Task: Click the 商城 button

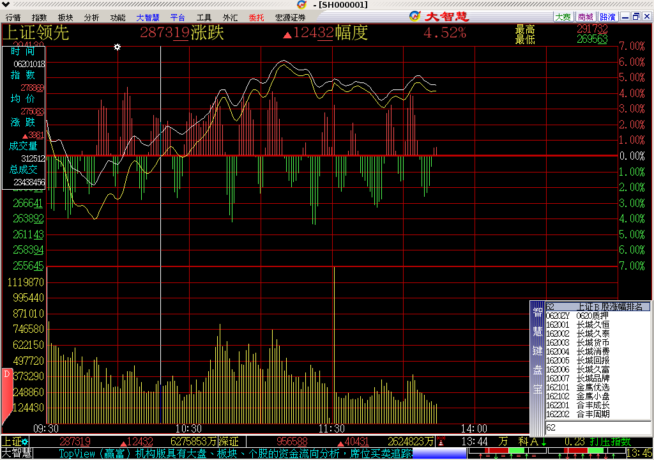Action: pyautogui.click(x=586, y=17)
